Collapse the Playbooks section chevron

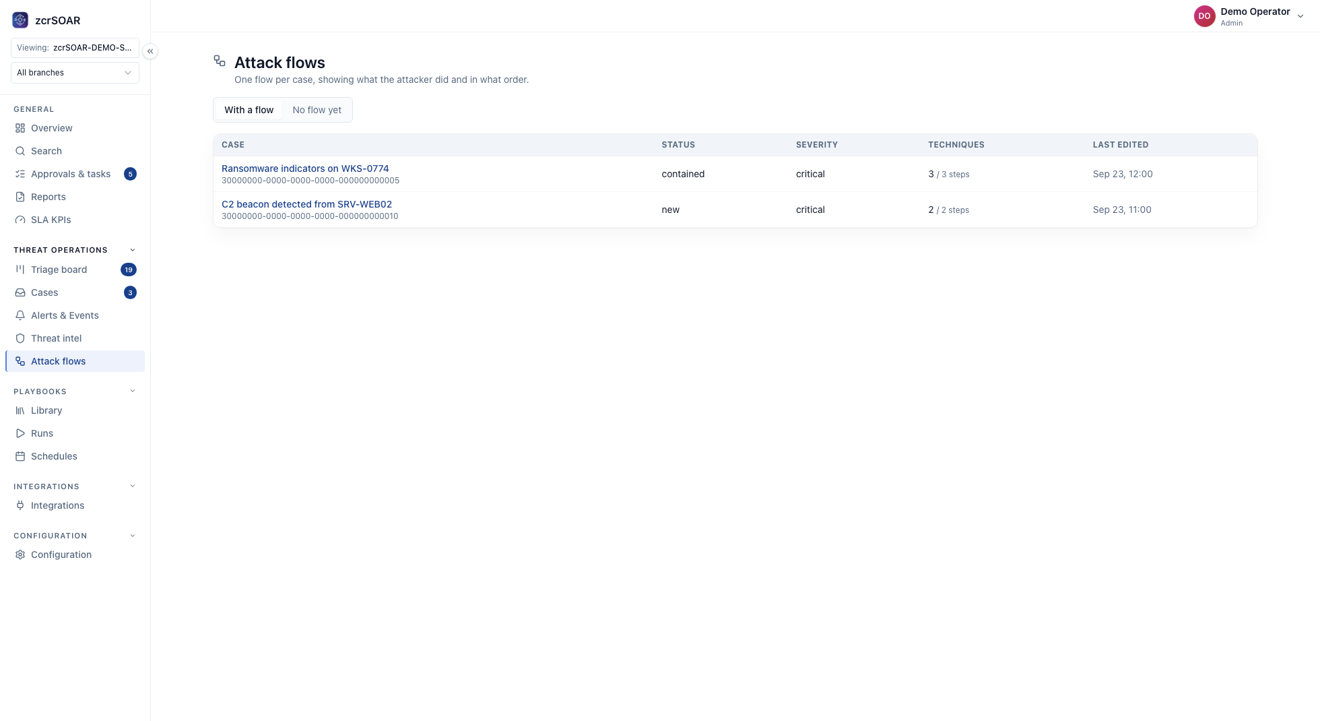(133, 391)
